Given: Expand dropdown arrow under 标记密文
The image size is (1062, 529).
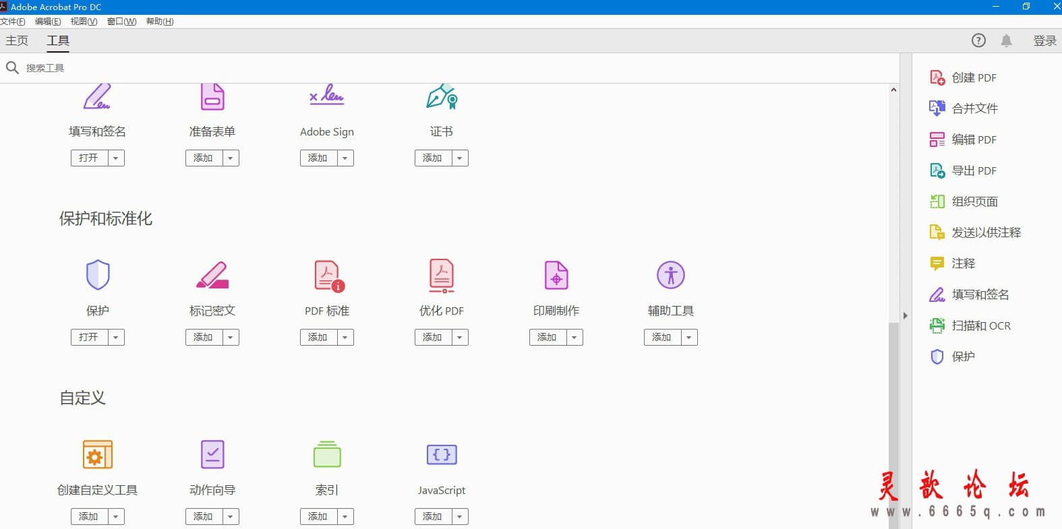Looking at the screenshot, I should [x=231, y=338].
